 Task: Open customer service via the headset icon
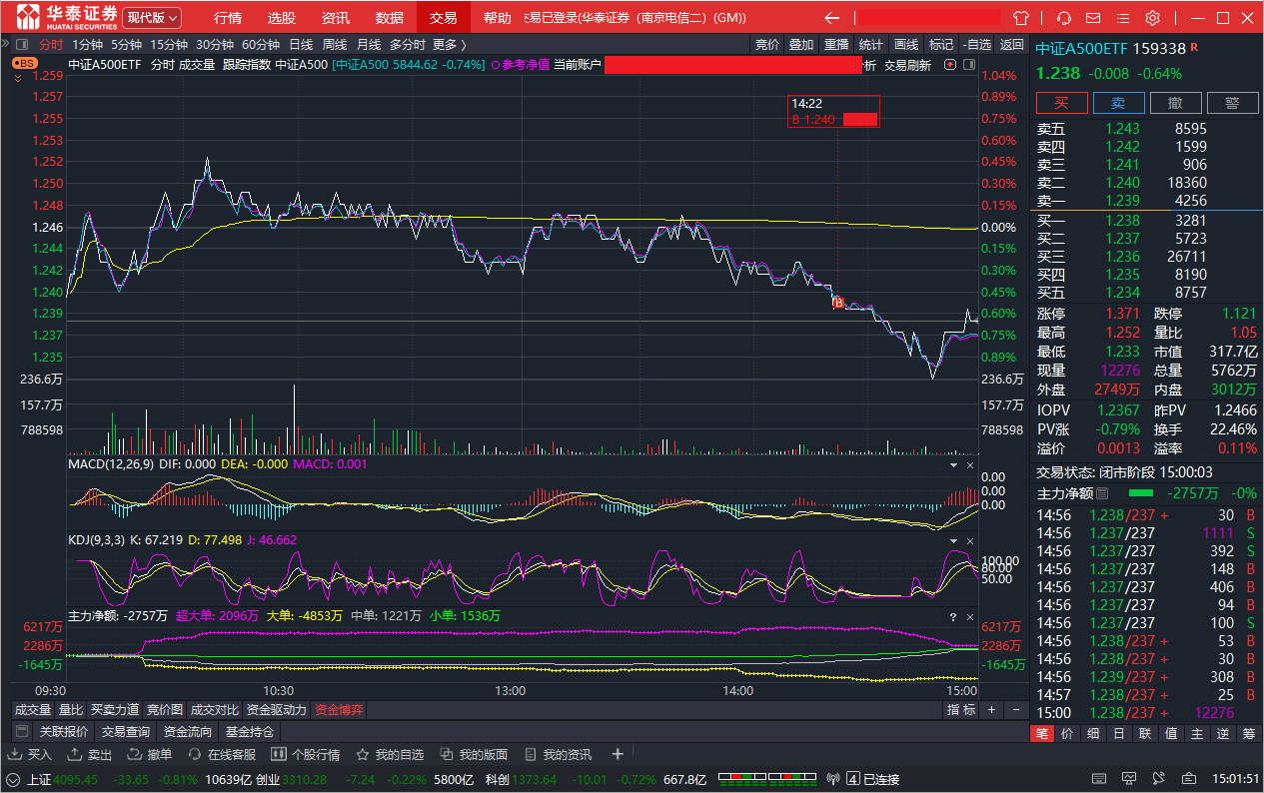[x=1064, y=18]
